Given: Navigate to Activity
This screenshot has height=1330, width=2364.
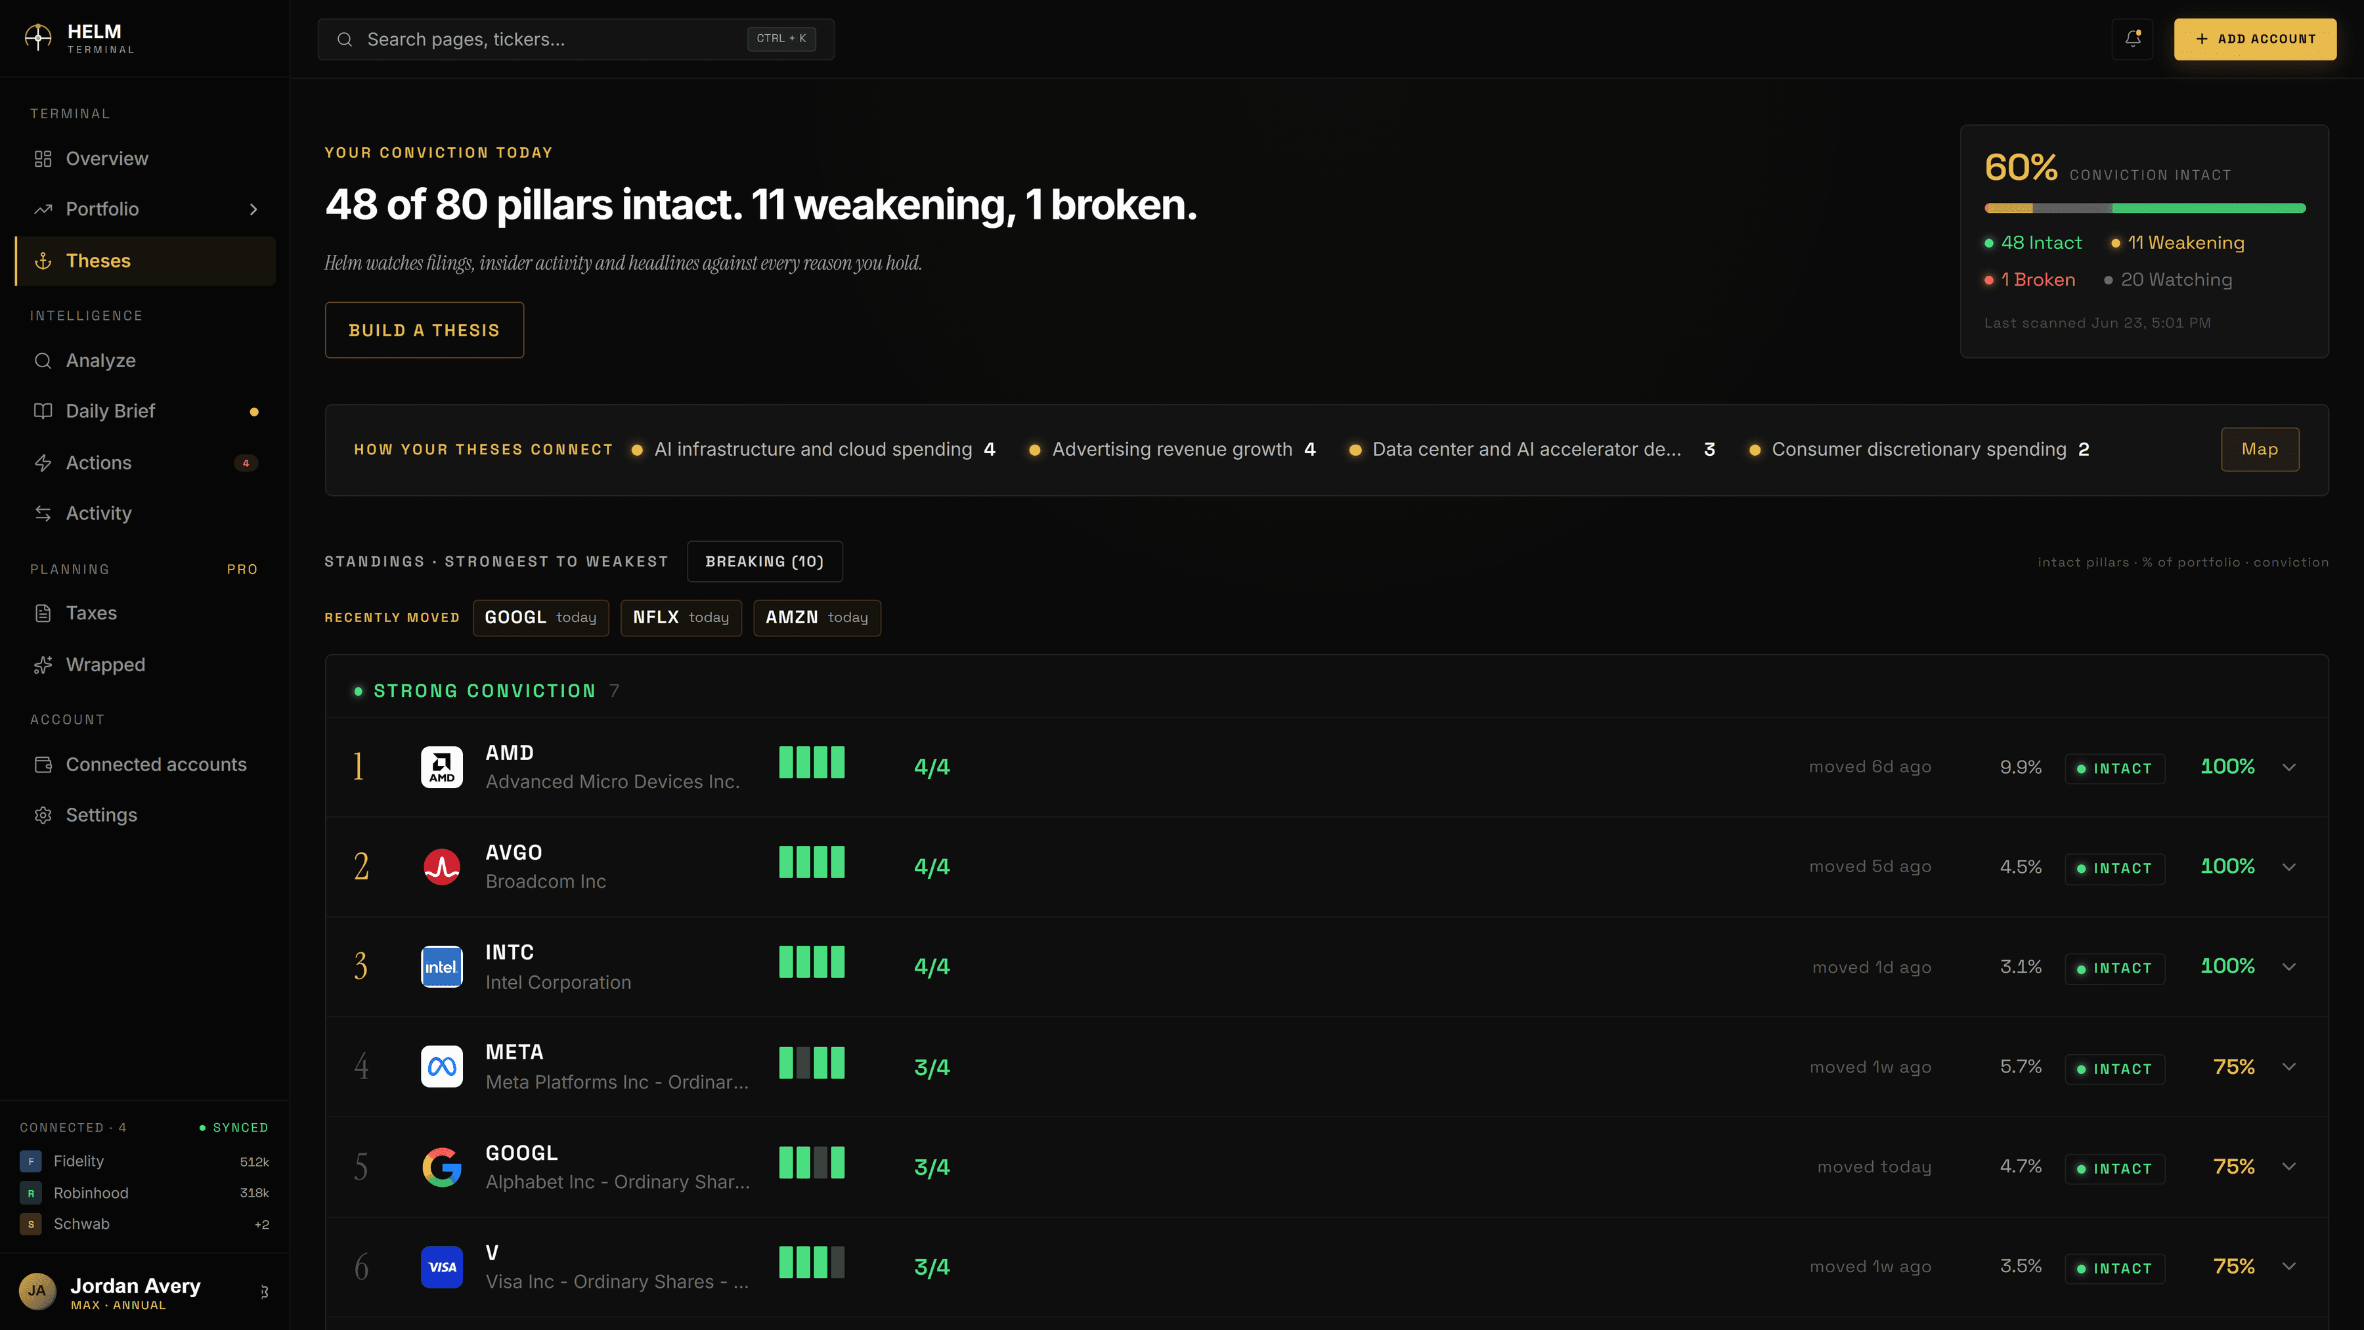Looking at the screenshot, I should point(145,513).
